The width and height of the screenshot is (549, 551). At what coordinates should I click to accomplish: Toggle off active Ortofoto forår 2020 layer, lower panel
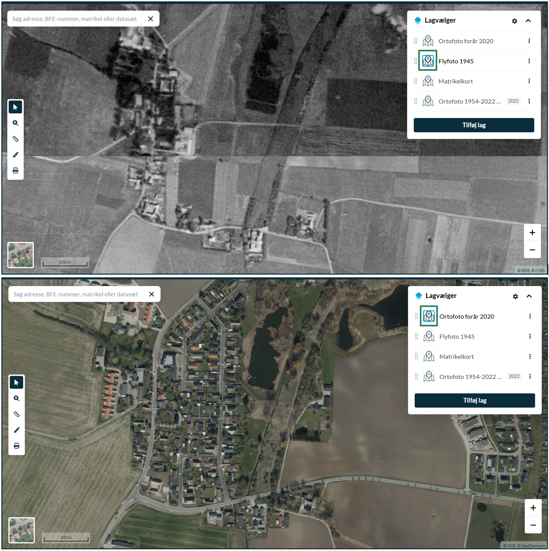[429, 316]
